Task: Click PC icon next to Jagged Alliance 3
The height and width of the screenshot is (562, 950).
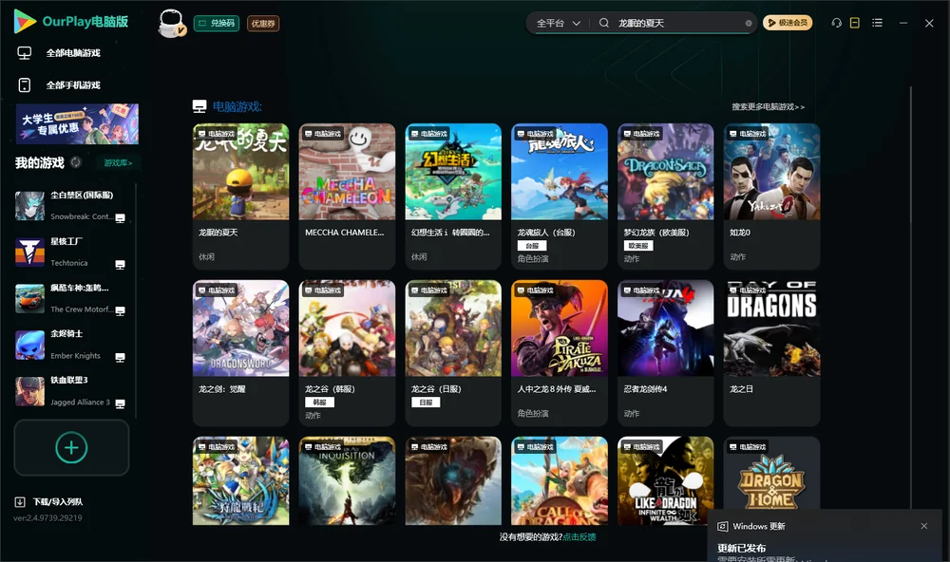Action: tap(120, 404)
